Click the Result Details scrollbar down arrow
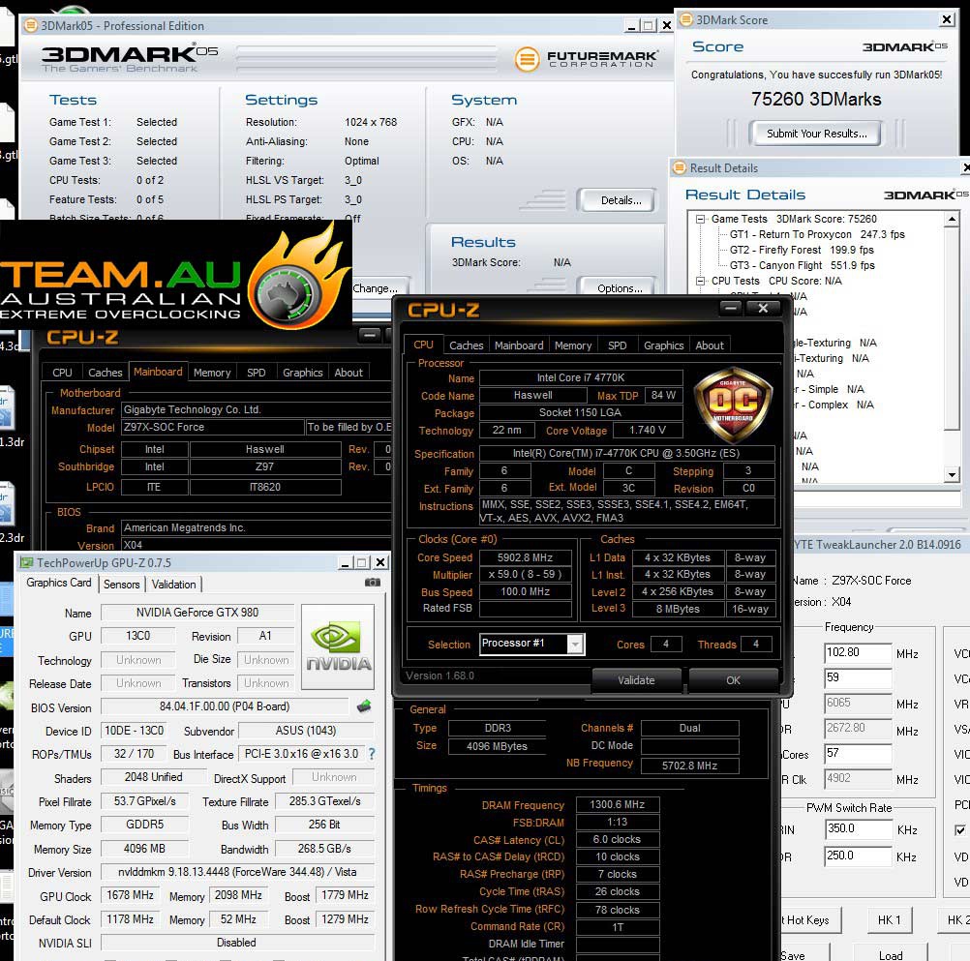 [952, 474]
